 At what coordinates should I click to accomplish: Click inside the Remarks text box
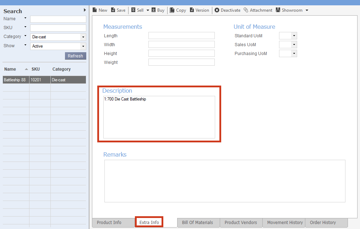[225, 181]
